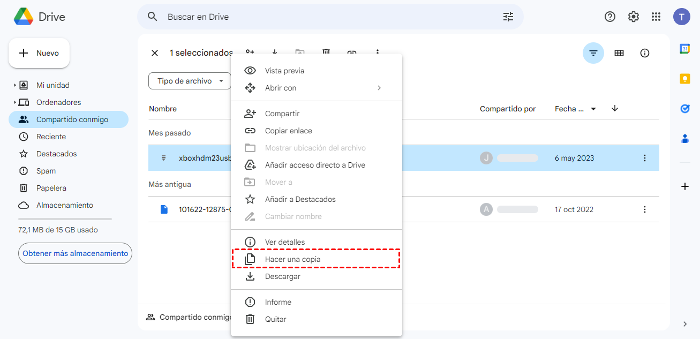Open Google Keep side panel icon
This screenshot has width=700, height=339.
pyautogui.click(x=684, y=79)
